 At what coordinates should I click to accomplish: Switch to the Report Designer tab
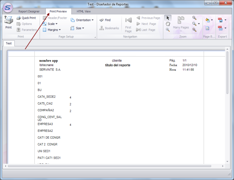(x=29, y=12)
